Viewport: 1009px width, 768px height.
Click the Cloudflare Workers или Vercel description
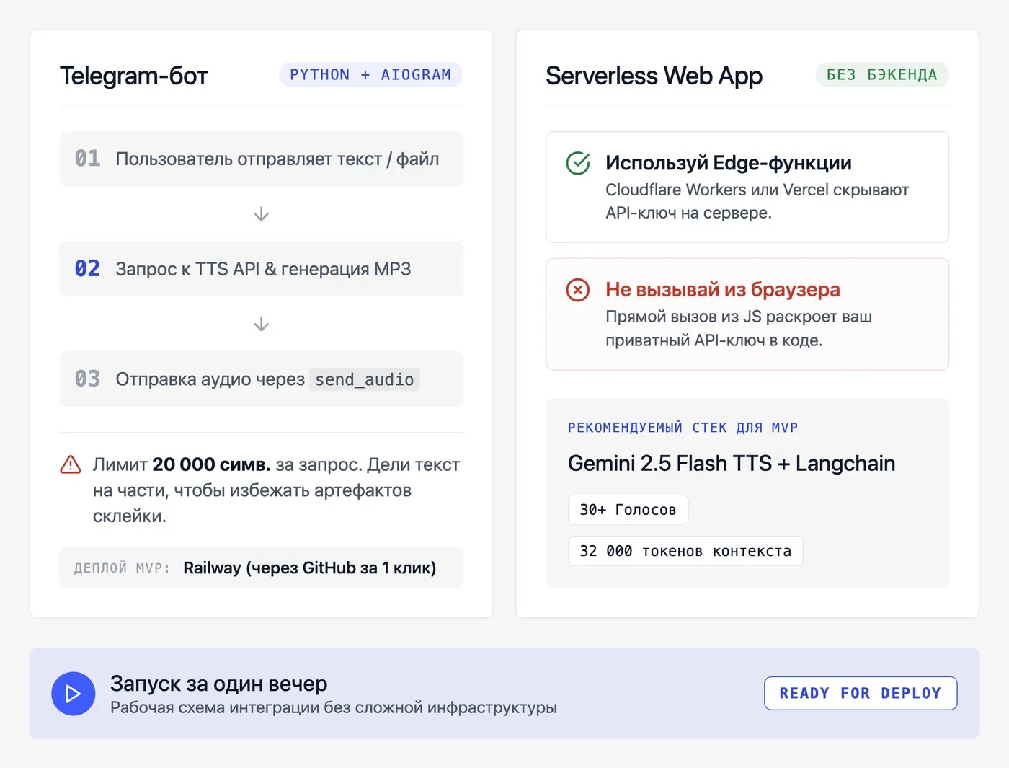[757, 201]
